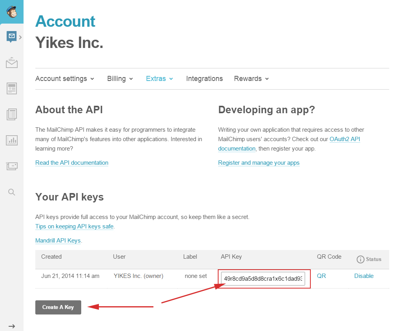Click the 'About the API' heading
This screenshot has width=401, height=331.
point(69,110)
